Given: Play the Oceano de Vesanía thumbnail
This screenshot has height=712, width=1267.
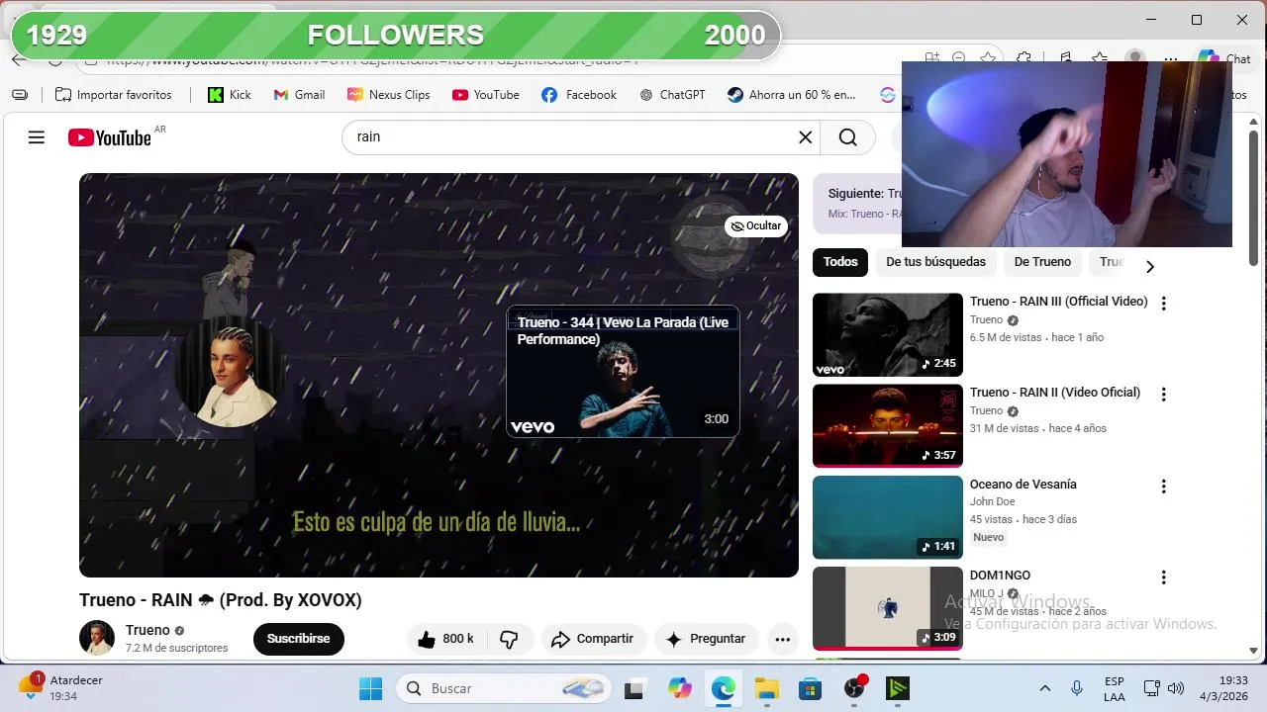Looking at the screenshot, I should (888, 517).
